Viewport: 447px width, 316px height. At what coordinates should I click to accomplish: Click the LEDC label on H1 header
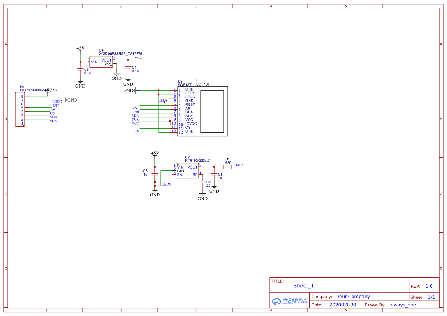point(57,102)
